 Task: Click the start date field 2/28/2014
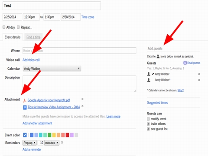(x=12, y=17)
